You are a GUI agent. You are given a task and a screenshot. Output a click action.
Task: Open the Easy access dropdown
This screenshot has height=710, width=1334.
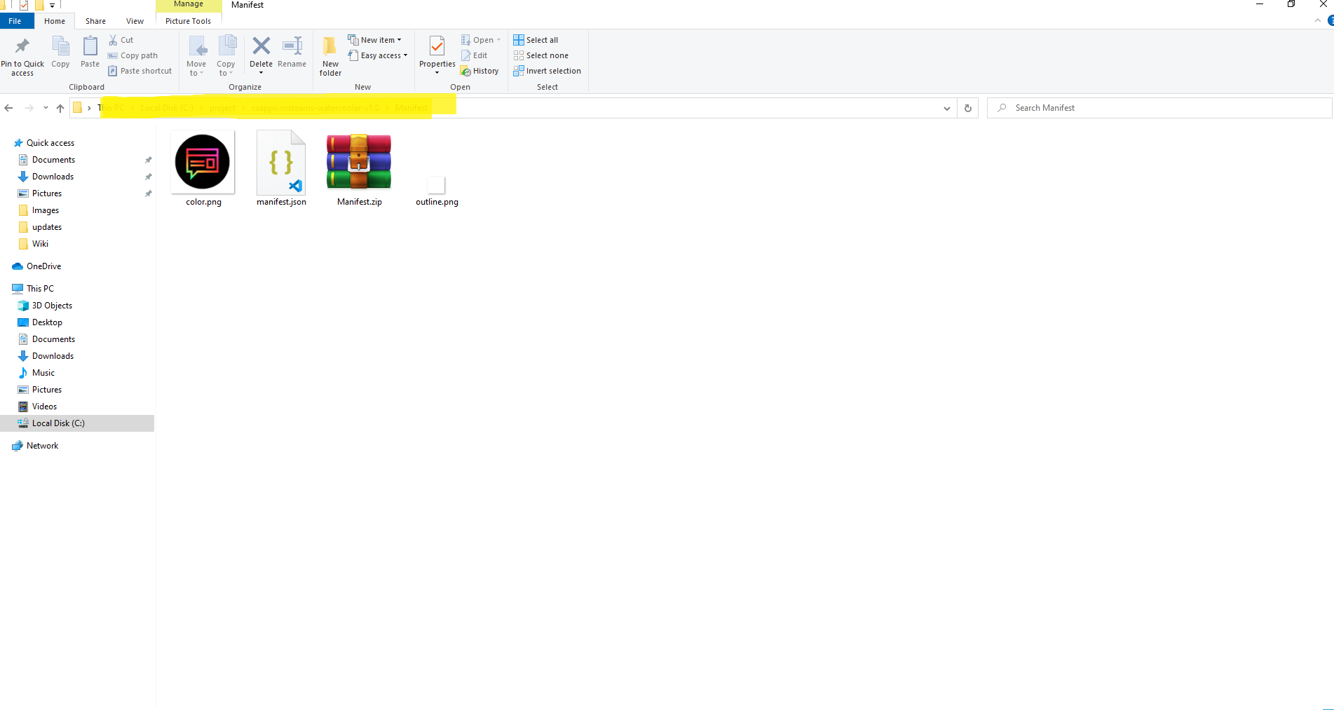pyautogui.click(x=378, y=55)
